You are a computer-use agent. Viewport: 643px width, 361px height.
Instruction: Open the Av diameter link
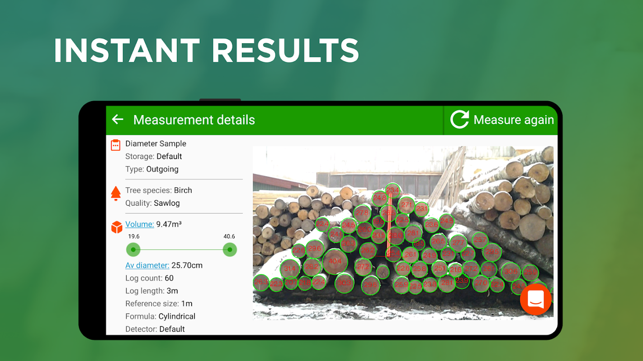tap(147, 265)
